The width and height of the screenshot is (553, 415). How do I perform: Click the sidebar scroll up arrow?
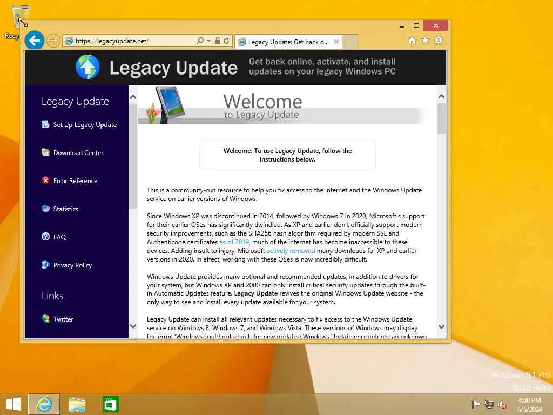pyautogui.click(x=133, y=97)
